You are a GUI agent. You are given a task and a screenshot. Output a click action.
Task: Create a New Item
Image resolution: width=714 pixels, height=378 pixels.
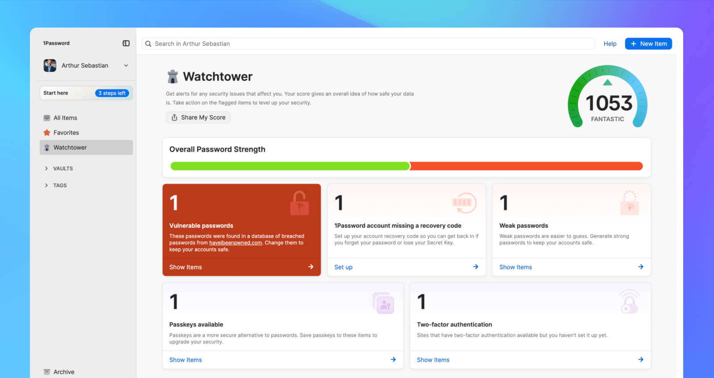tap(648, 44)
